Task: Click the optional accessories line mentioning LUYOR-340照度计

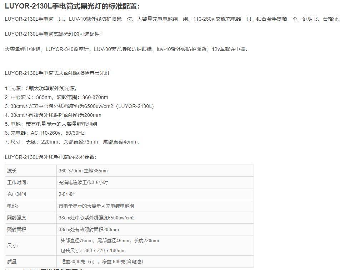Action: pyautogui.click(x=126, y=49)
